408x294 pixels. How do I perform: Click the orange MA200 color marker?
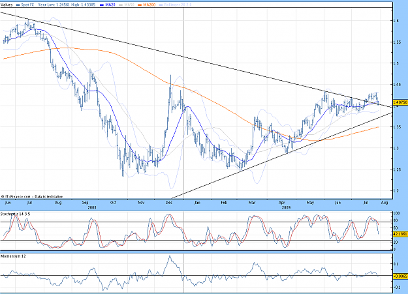point(140,5)
